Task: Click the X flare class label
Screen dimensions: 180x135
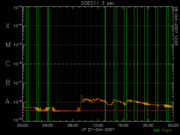Action: [8, 26]
